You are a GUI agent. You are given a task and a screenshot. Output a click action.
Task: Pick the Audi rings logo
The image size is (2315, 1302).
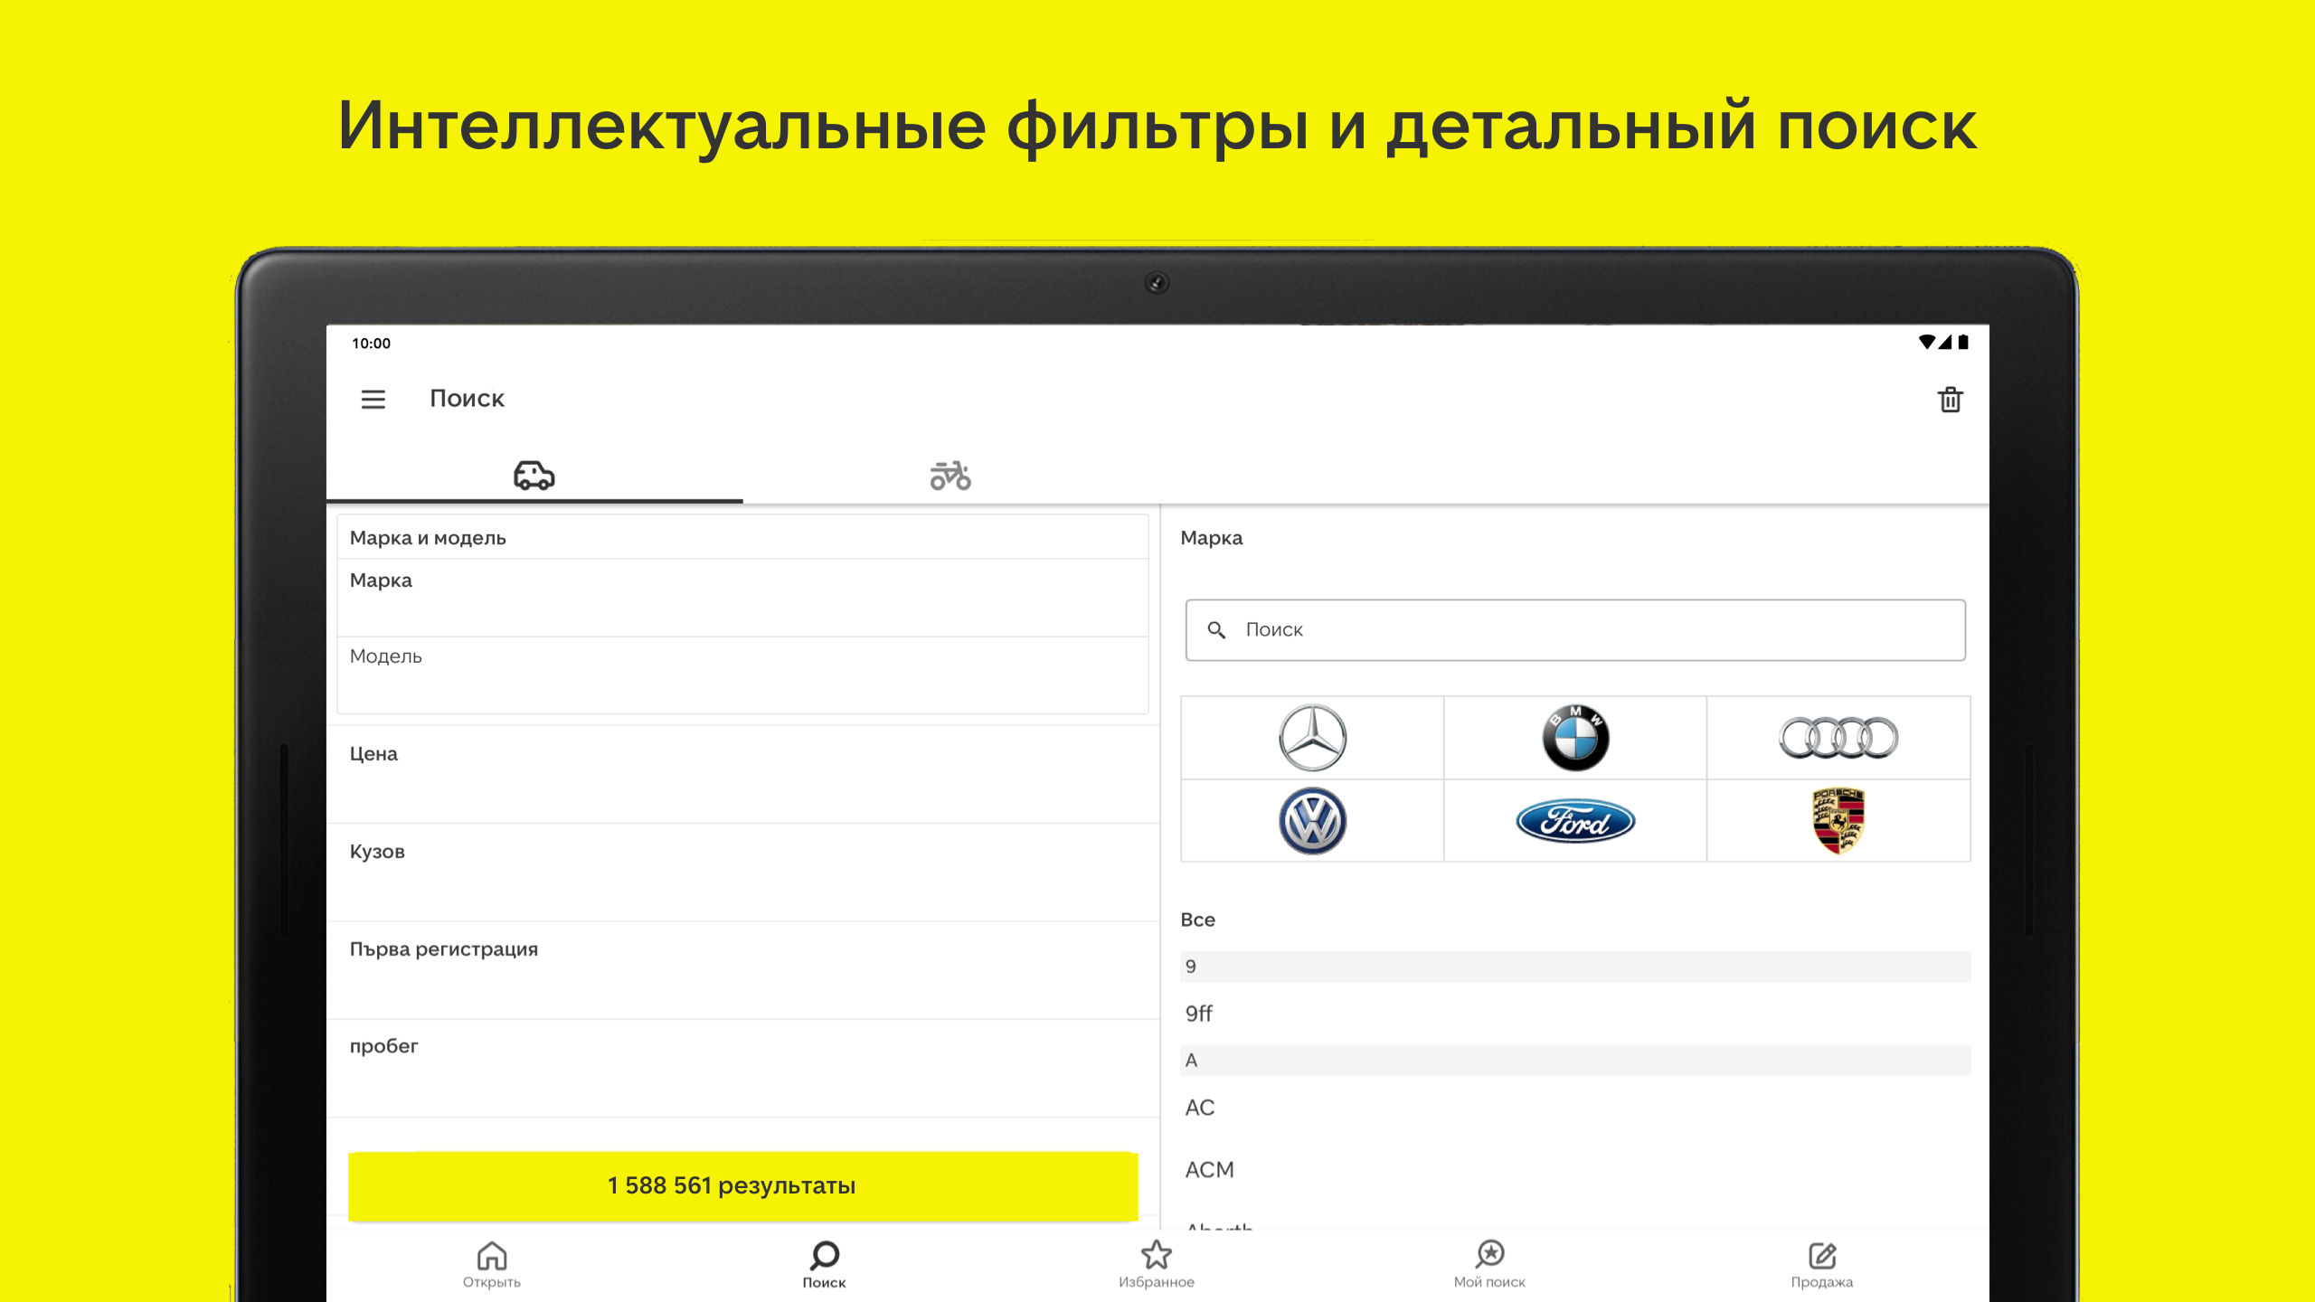click(1838, 738)
